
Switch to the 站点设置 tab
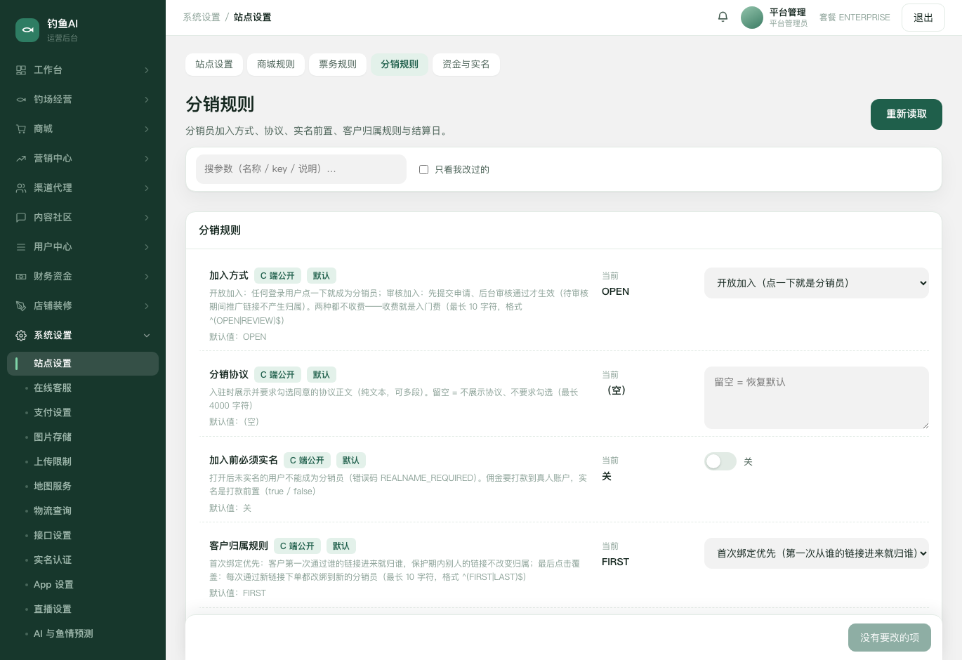pos(214,64)
